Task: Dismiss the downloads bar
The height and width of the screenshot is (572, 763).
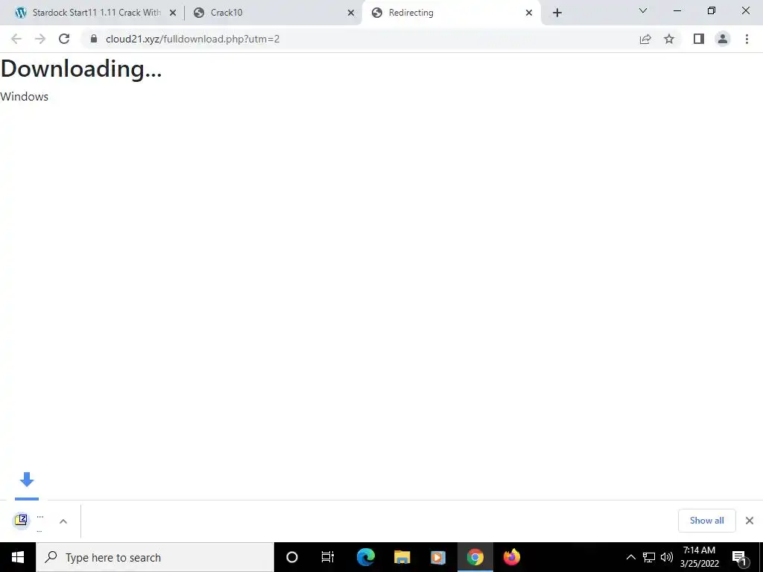Action: (x=750, y=521)
